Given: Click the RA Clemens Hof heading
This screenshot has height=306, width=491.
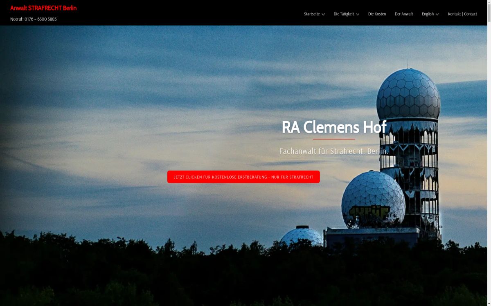Looking at the screenshot, I should (333, 127).
